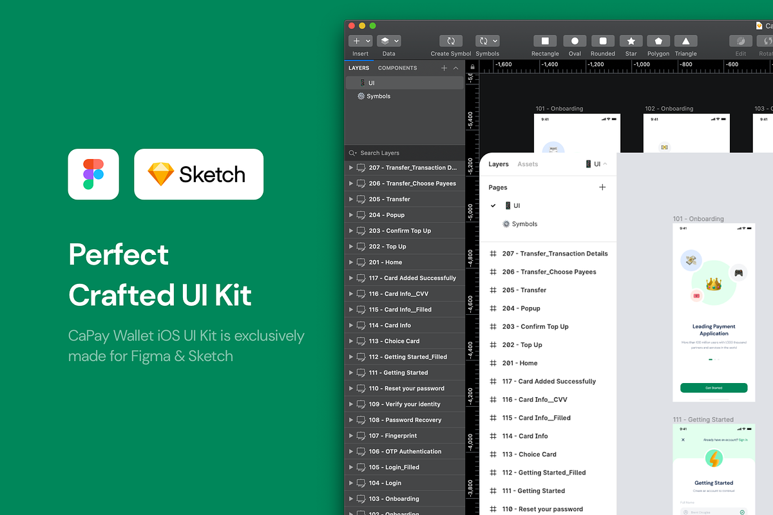Screen dimensions: 773x515
Task: Toggle the ruler lock icon in Sketch
Action: [x=472, y=66]
